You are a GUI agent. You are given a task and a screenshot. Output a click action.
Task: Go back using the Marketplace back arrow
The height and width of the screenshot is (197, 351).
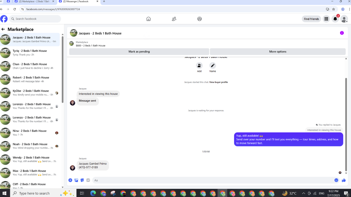3,29
